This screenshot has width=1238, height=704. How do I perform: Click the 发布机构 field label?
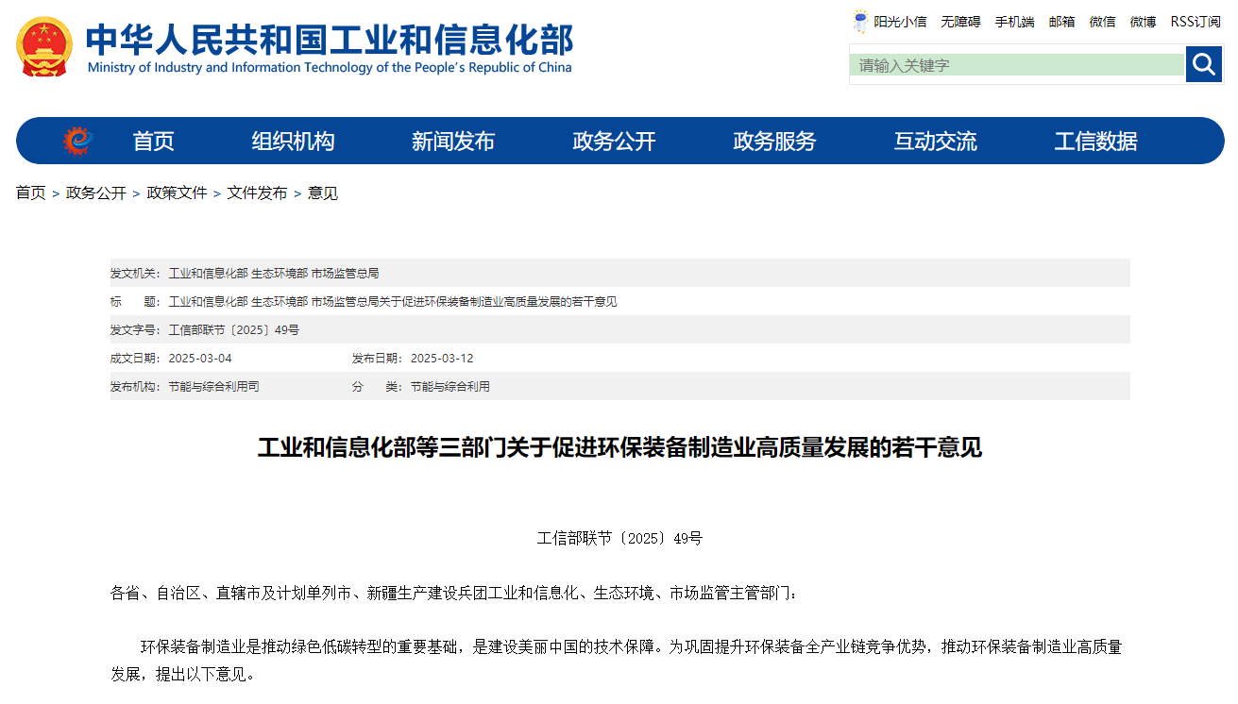pyautogui.click(x=135, y=387)
